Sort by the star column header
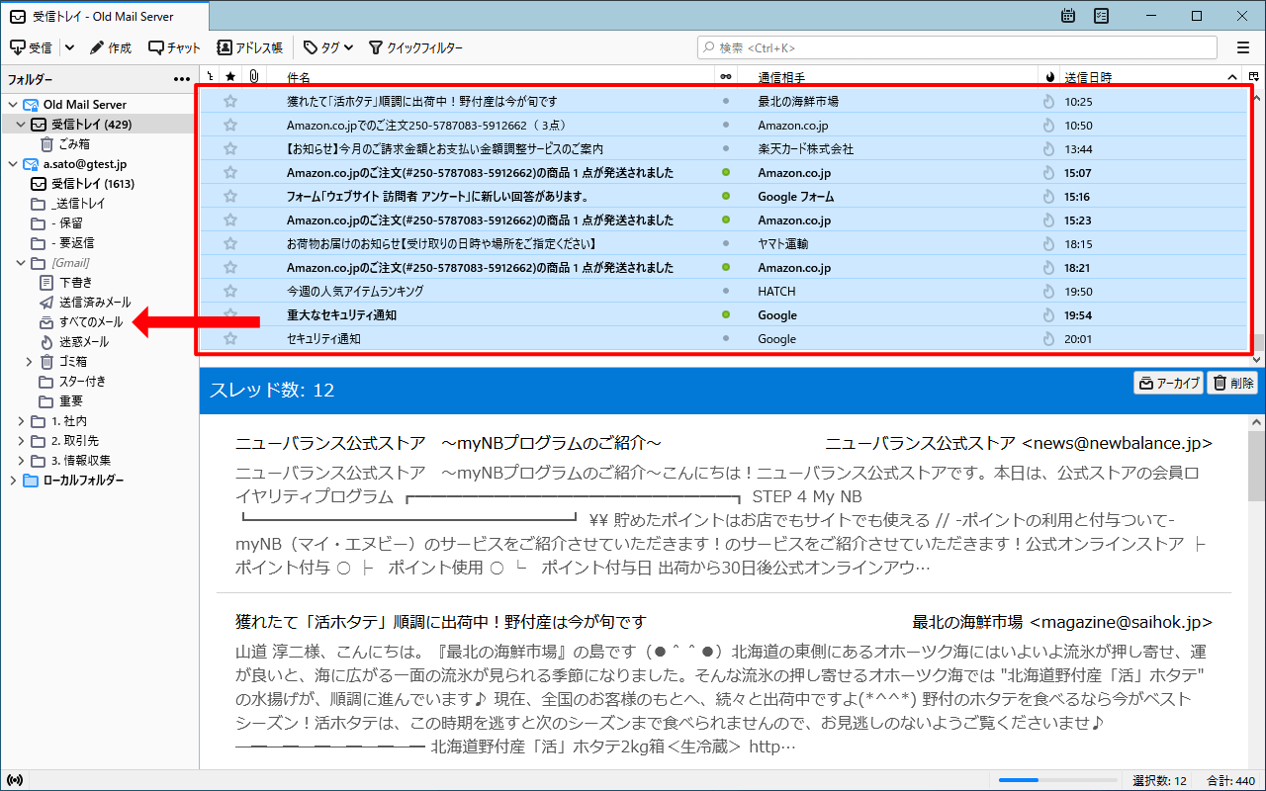 click(230, 76)
